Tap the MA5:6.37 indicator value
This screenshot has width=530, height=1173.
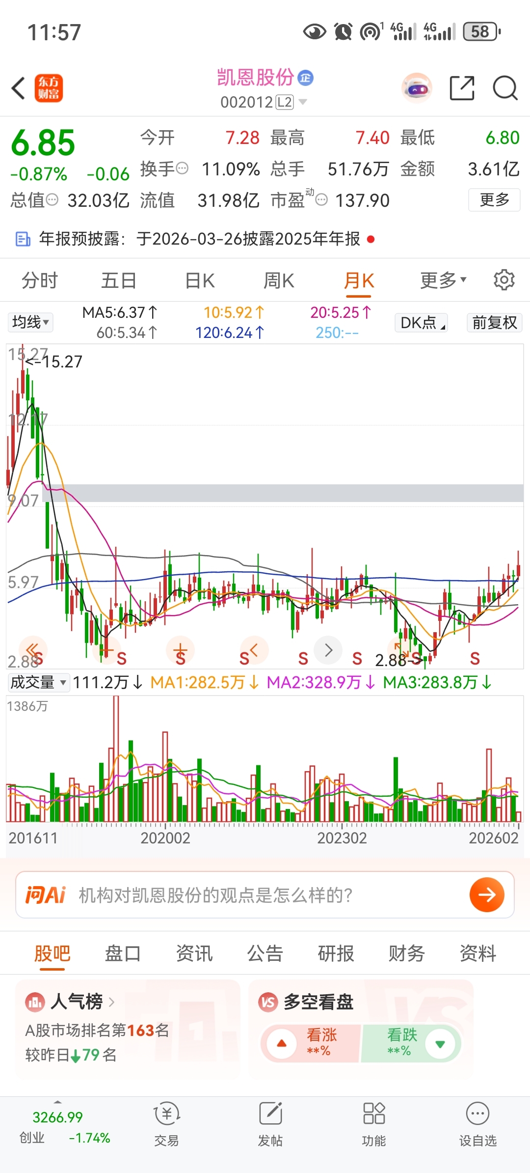120,312
